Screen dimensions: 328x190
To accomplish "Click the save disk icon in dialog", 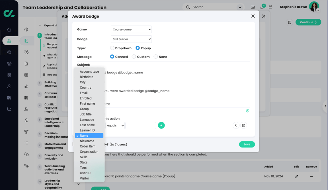I will pos(243,125).
